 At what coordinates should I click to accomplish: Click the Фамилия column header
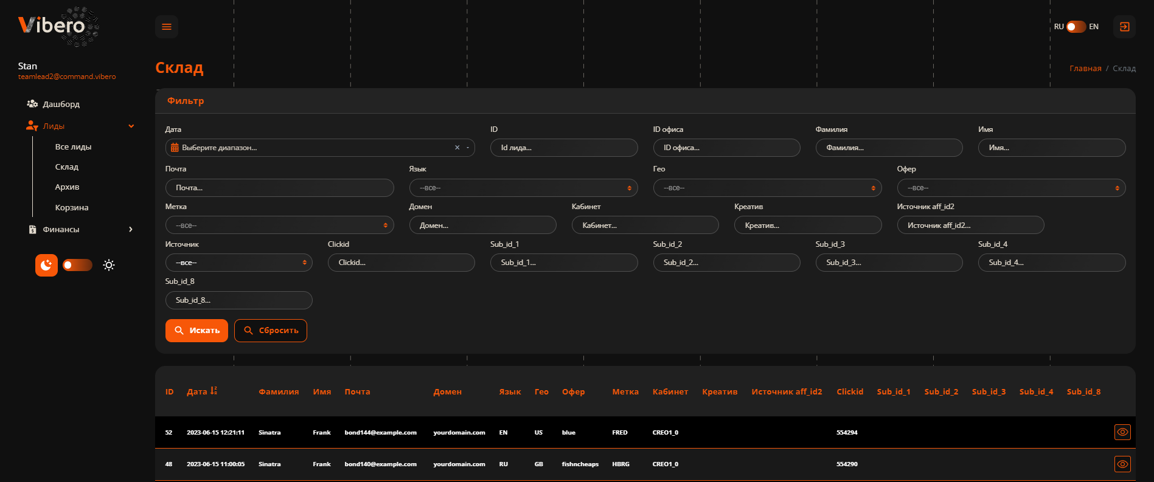pyautogui.click(x=279, y=391)
